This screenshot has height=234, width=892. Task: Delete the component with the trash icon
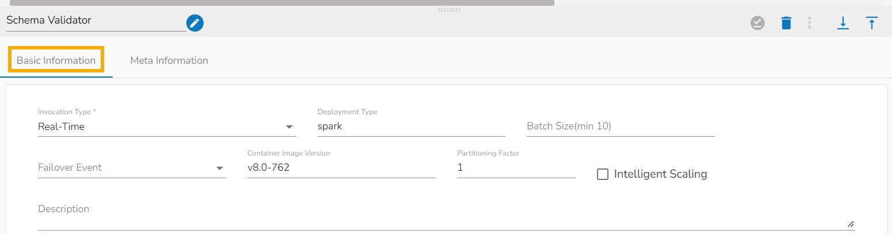point(786,23)
